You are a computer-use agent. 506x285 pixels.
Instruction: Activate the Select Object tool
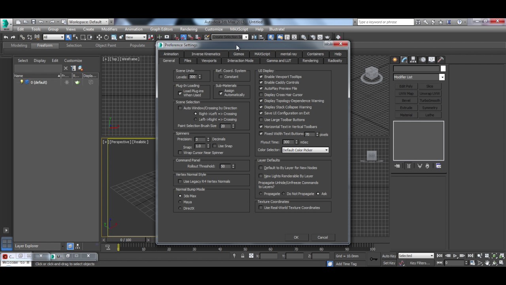[68, 37]
